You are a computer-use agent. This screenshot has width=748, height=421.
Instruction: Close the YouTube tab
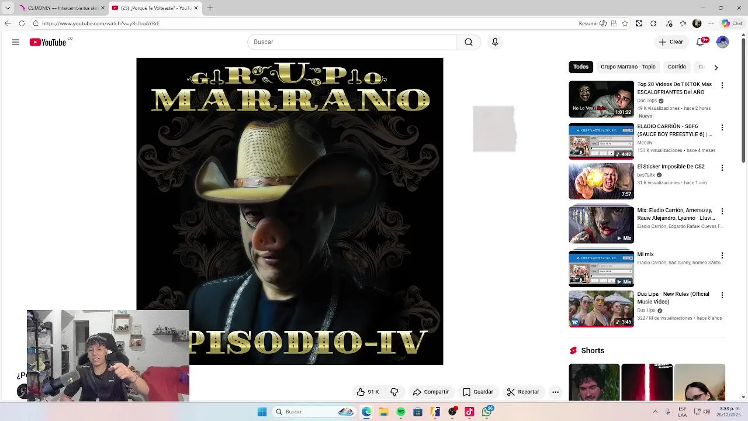point(196,8)
